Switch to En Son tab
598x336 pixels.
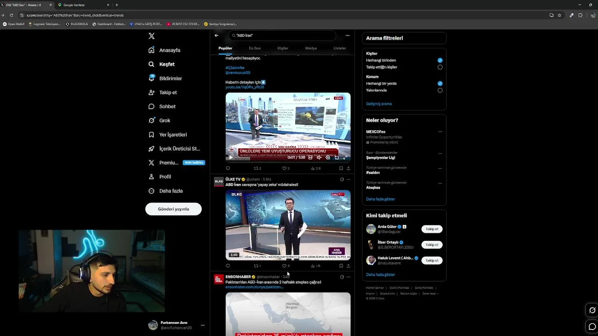click(255, 48)
